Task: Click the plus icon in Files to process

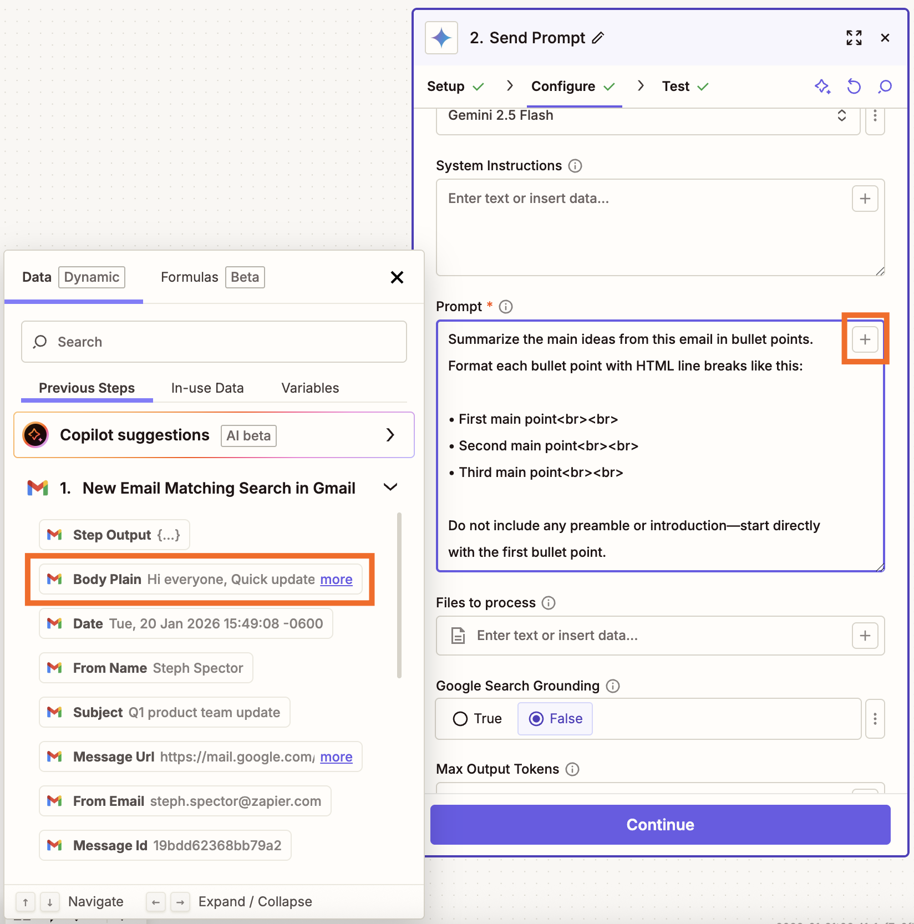Action: [865, 635]
